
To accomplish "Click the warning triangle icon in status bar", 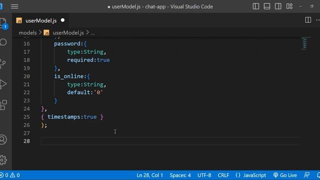I will click(12, 175).
